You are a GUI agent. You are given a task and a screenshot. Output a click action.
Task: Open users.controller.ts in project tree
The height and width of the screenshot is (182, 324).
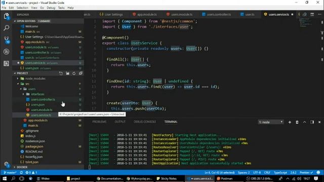(43, 100)
